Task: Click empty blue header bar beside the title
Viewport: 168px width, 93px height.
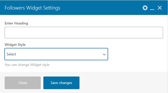Action: tap(101, 8)
